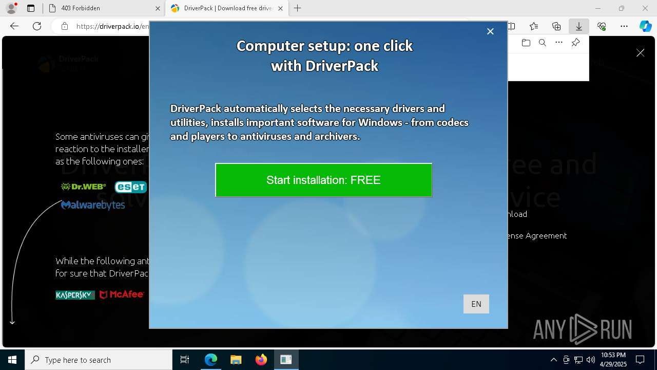Open File Explorer from taskbar
Screen dimensions: 657x370
click(x=236, y=360)
